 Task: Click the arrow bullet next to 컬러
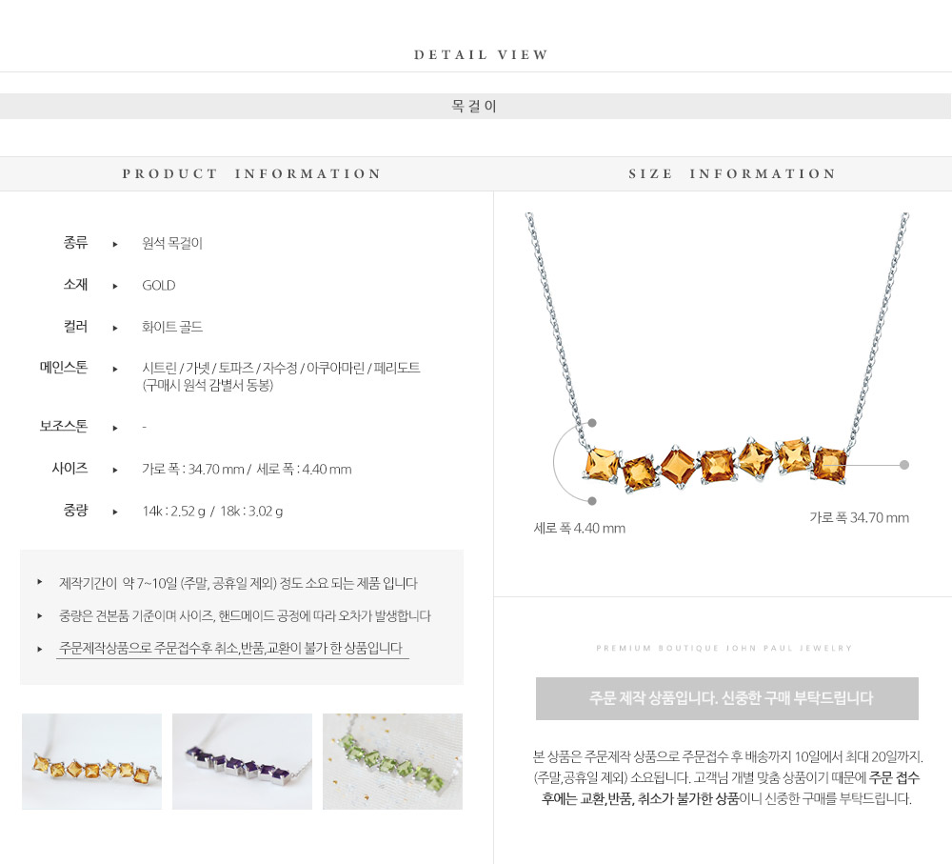115,328
